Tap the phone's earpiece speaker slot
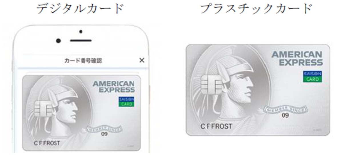This screenshot has width=343, height=159. point(81,41)
